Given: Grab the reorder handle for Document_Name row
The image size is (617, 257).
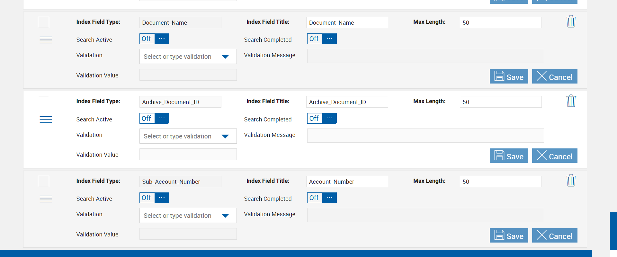Looking at the screenshot, I should click(x=46, y=40).
